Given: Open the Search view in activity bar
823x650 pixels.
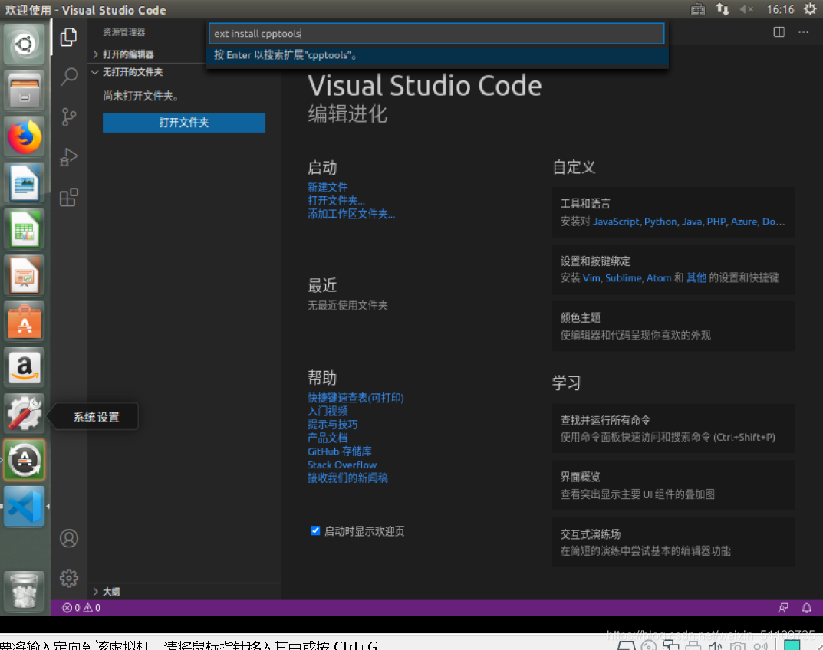Looking at the screenshot, I should (69, 77).
